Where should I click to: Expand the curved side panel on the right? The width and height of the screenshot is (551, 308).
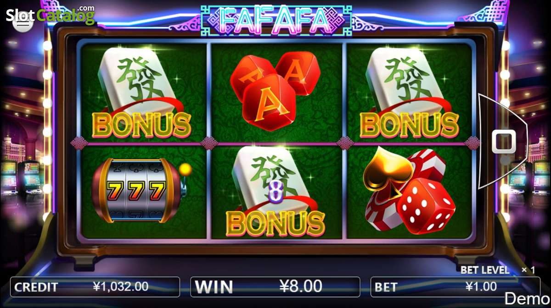click(x=504, y=142)
